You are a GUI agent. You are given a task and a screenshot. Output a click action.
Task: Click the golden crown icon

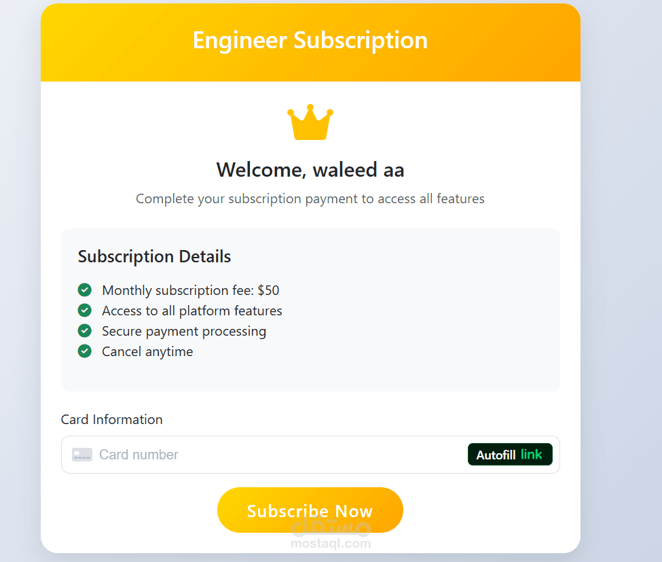[x=310, y=122]
